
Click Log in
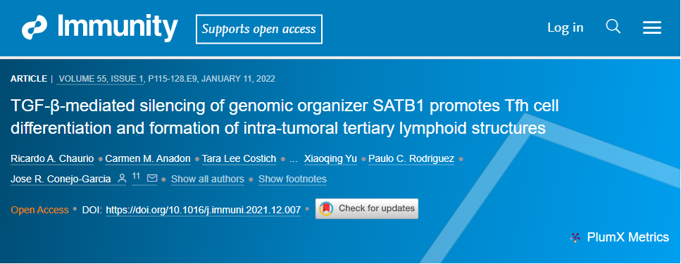click(565, 27)
